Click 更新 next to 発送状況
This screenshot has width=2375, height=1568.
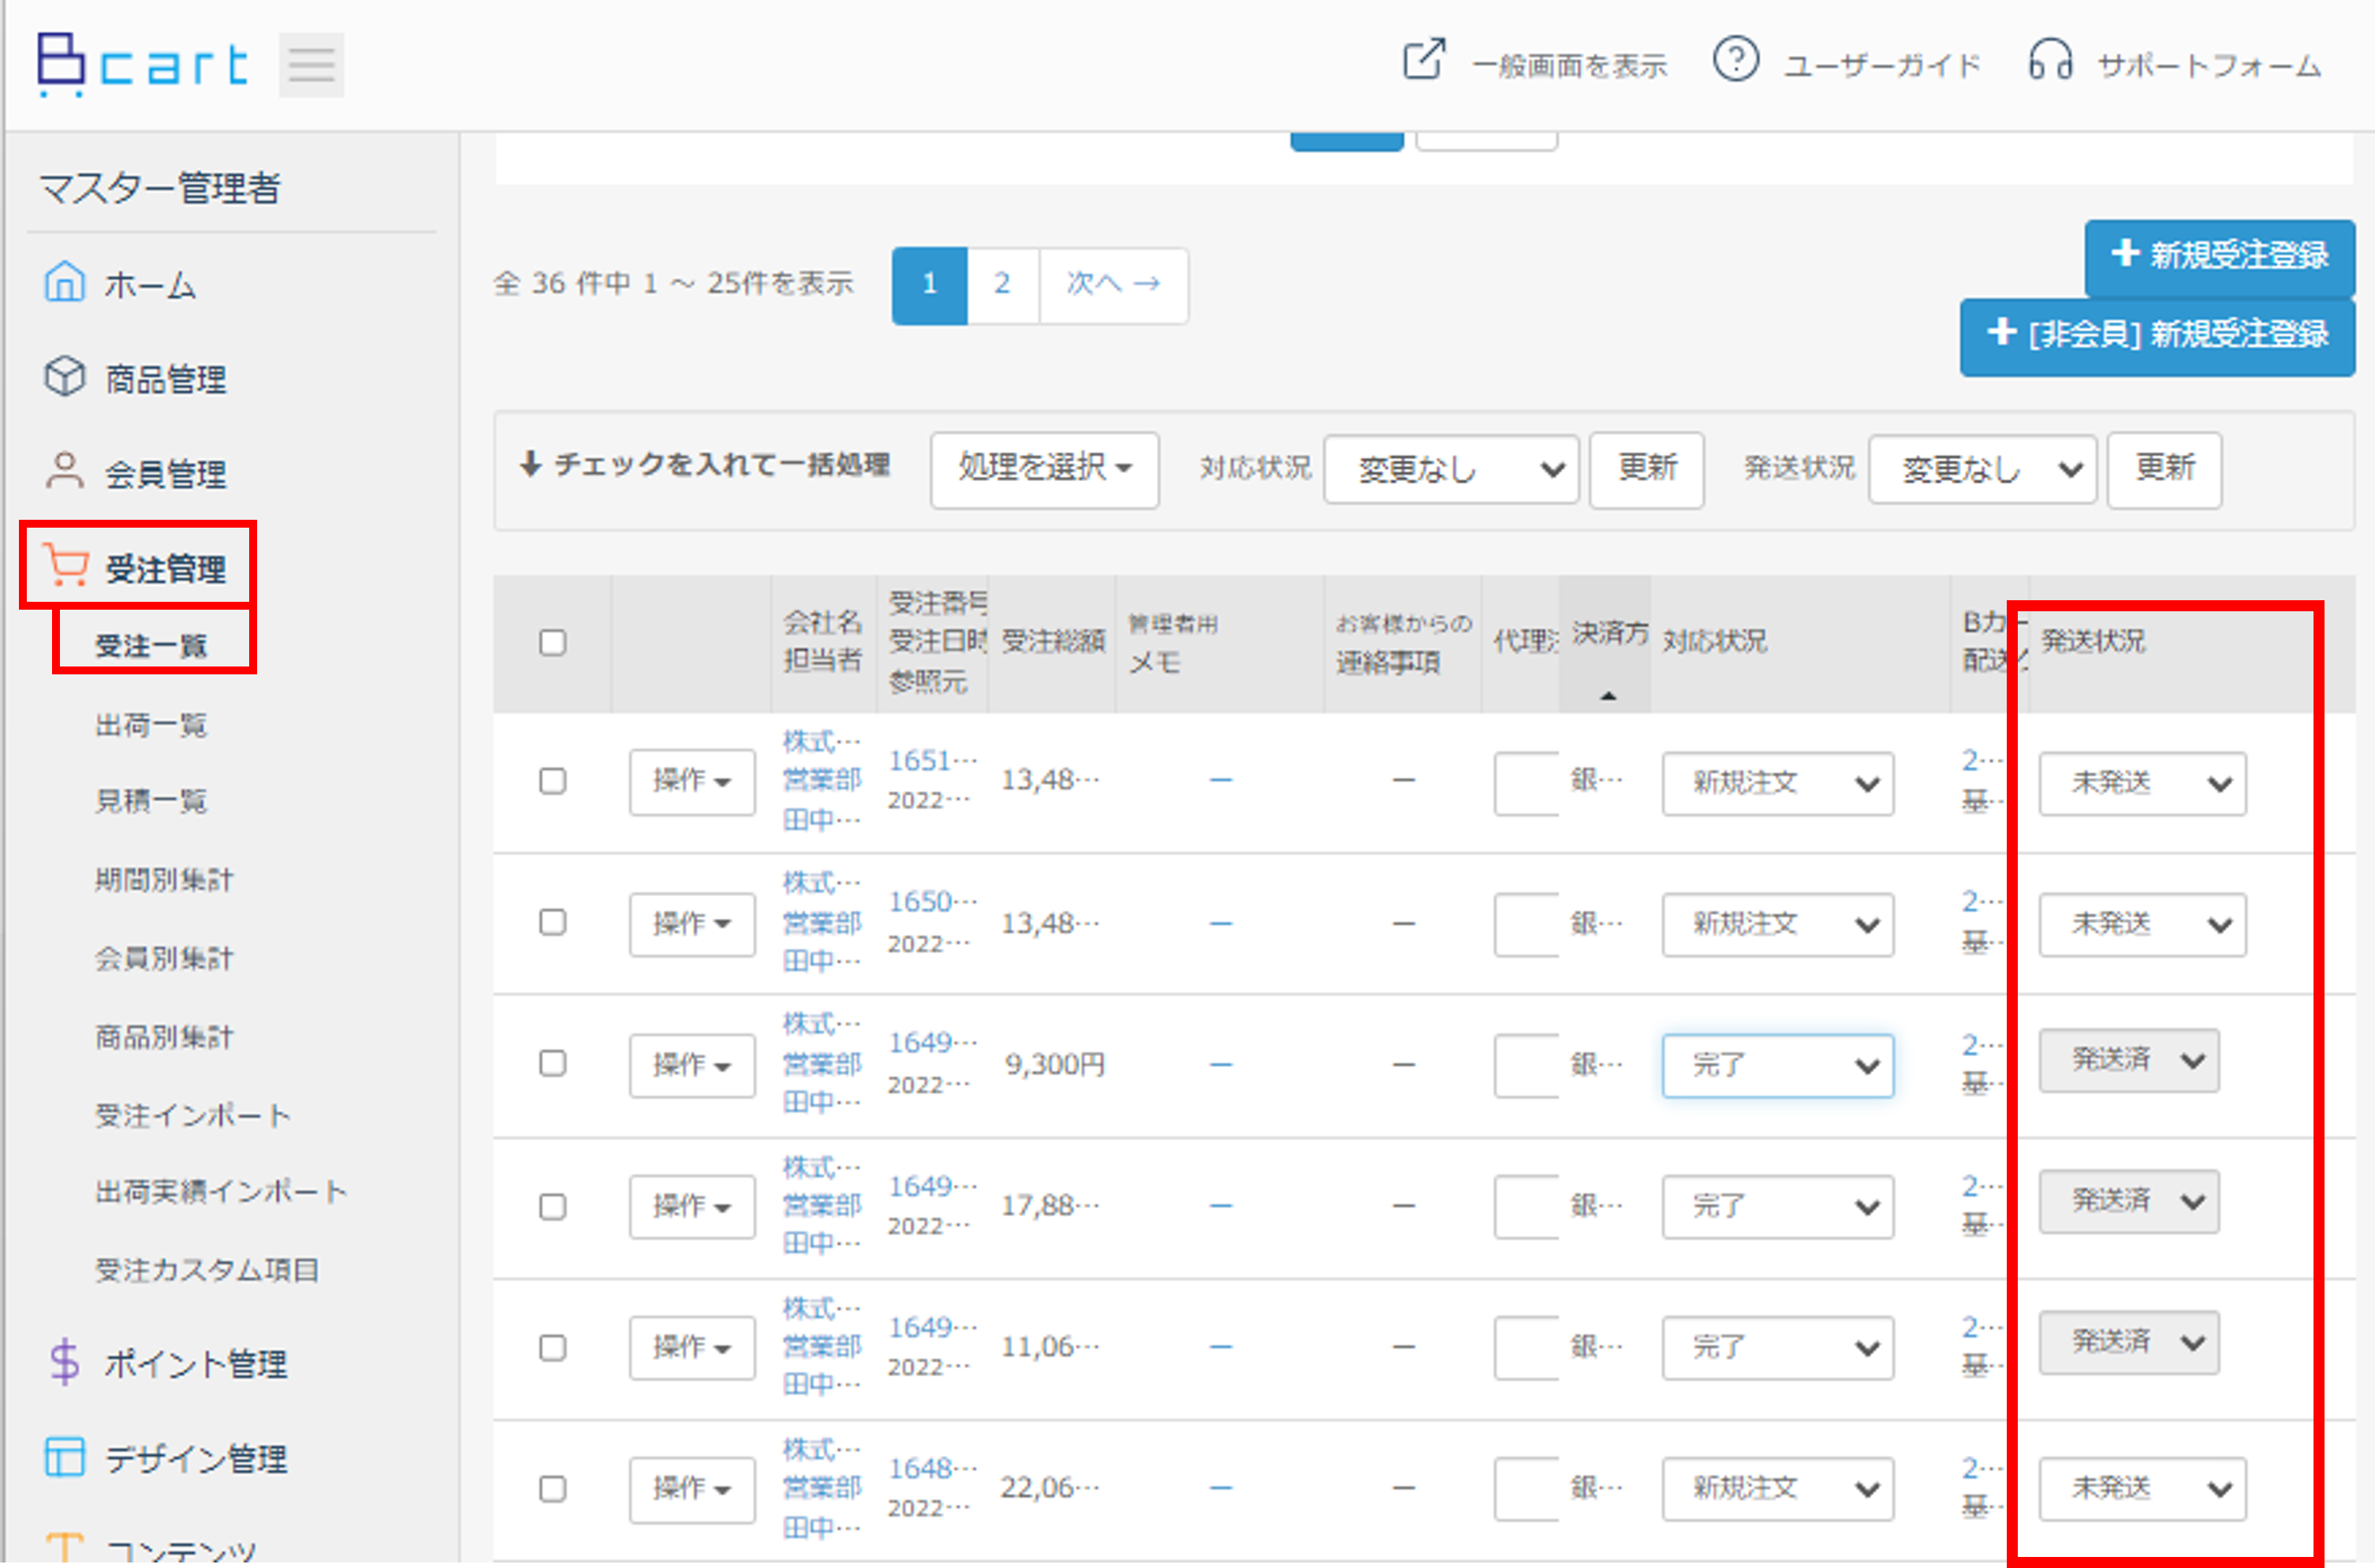[2164, 469]
